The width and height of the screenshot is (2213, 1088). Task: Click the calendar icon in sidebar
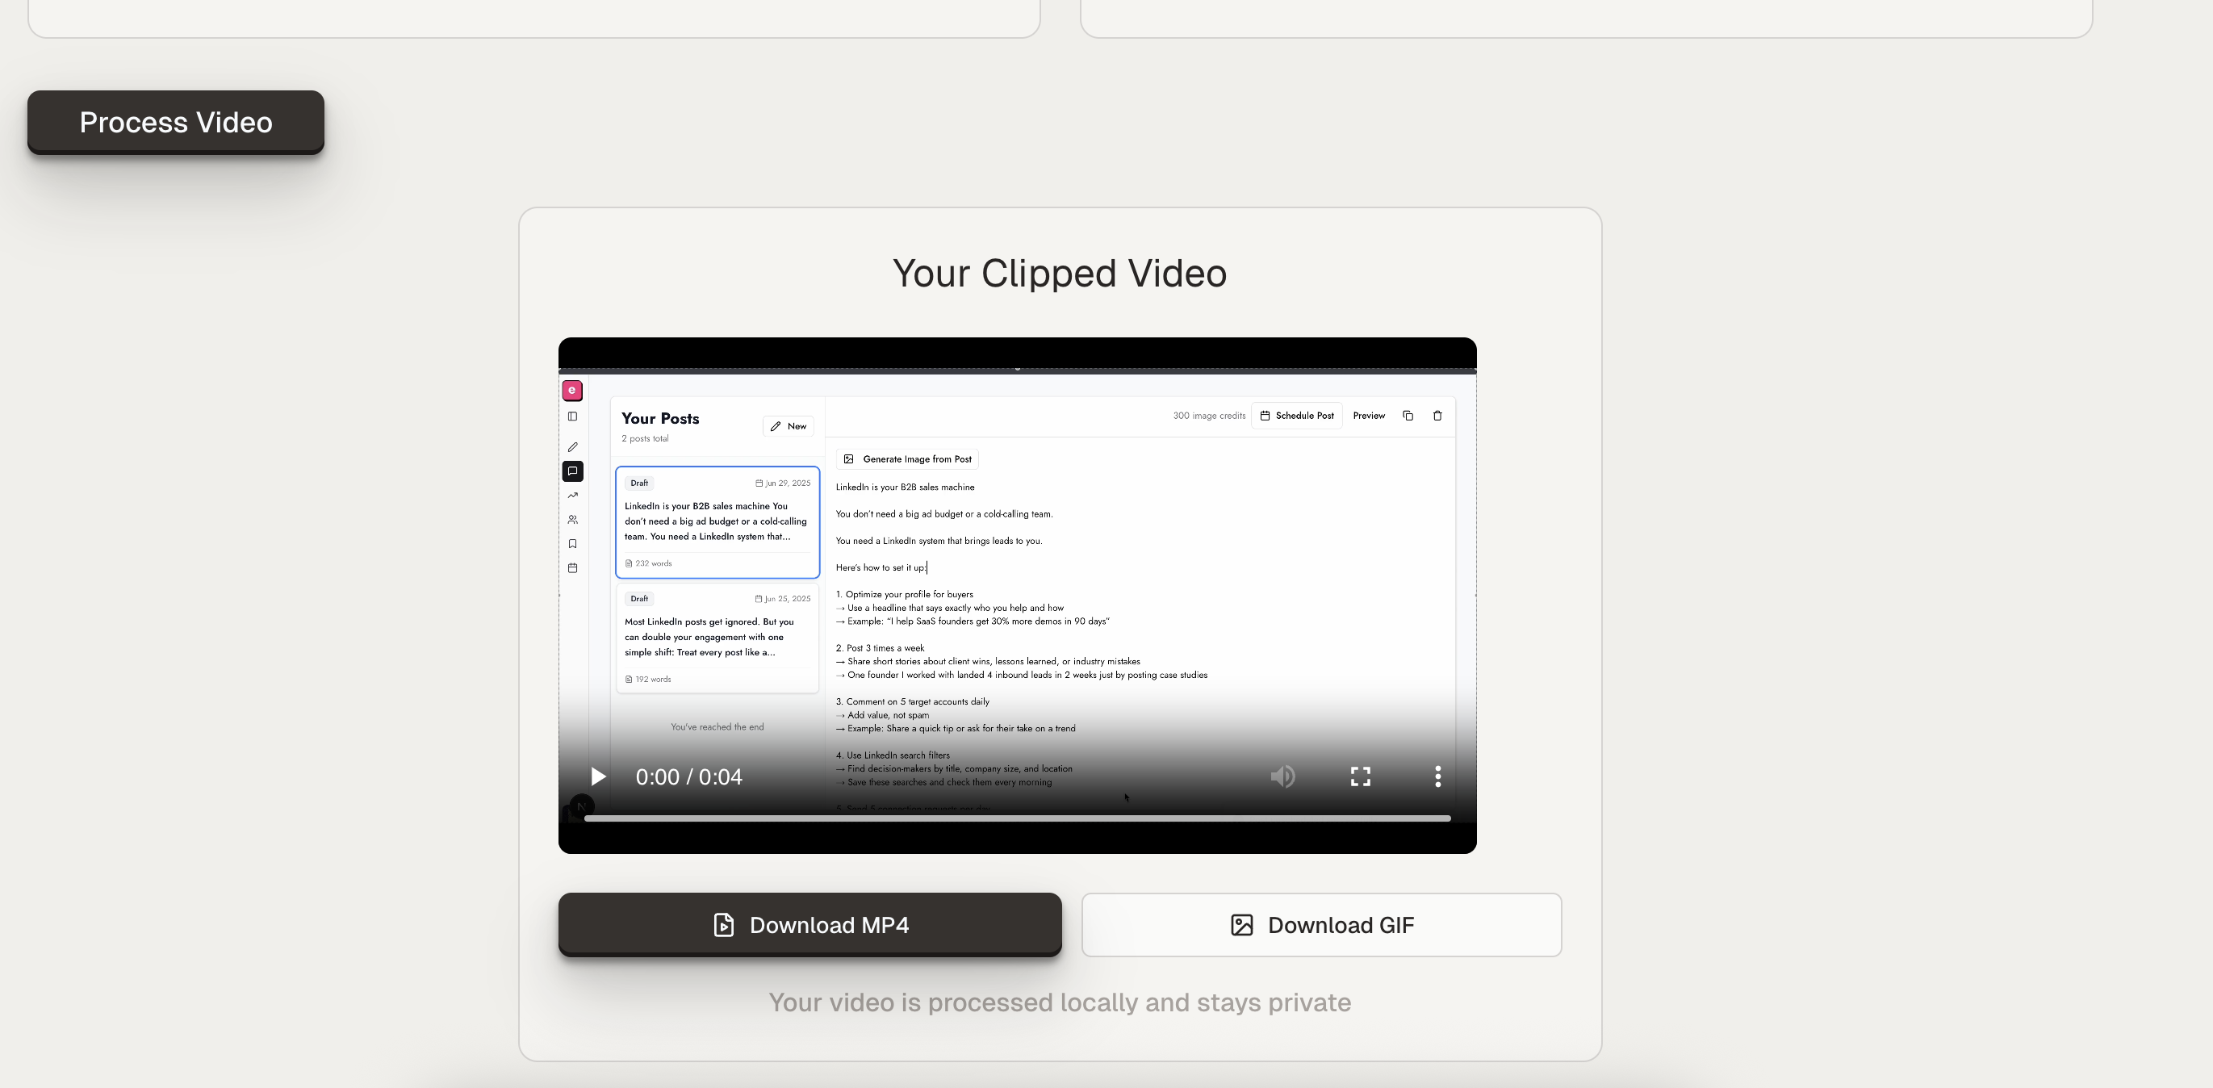tap(572, 568)
